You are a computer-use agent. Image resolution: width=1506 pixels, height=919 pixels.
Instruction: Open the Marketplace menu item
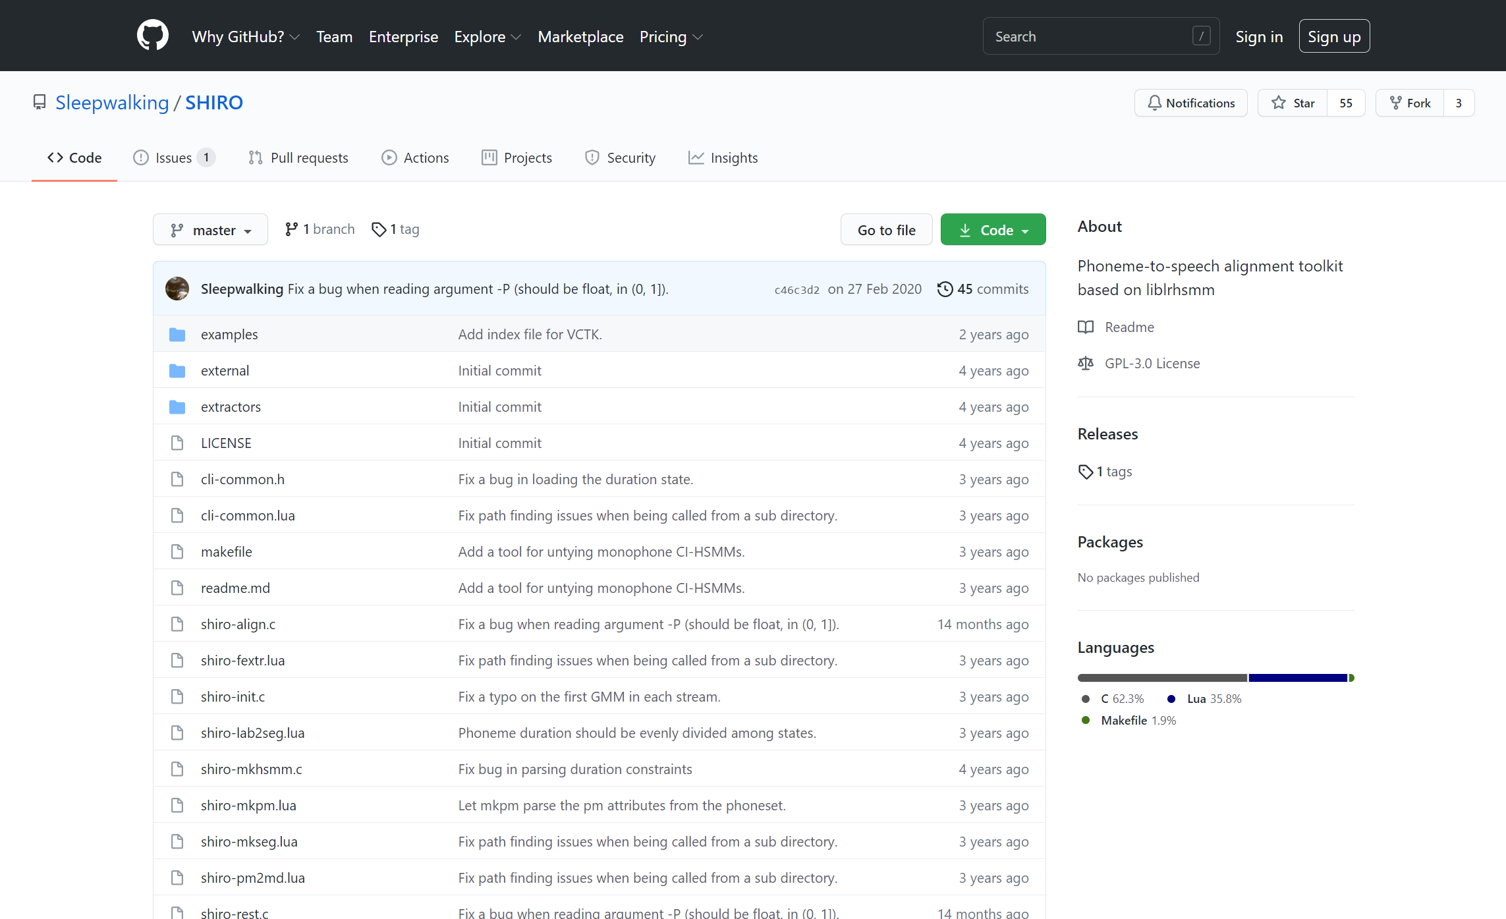point(580,37)
